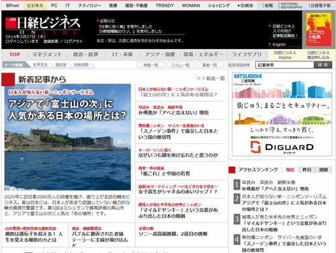Select the ビジネス top navigation tab

click(x=35, y=5)
